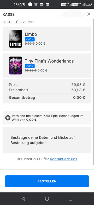Tap the white circle notification icon
This screenshot has width=94, height=205.
coord(30,4)
